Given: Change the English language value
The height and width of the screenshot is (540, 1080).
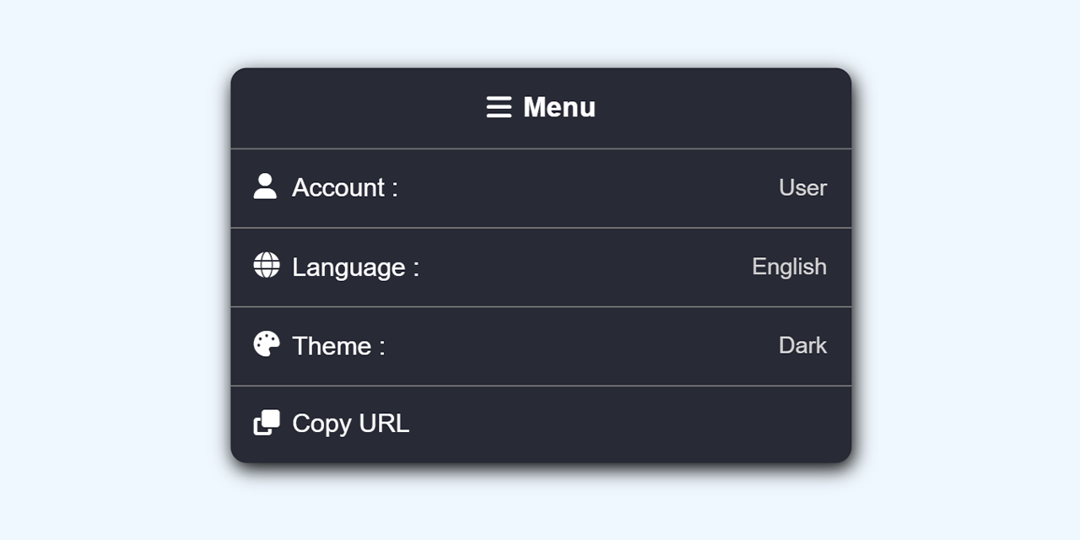Looking at the screenshot, I should pos(789,267).
